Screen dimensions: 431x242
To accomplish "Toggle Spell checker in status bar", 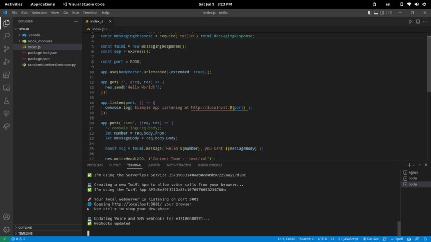I will click(397, 239).
